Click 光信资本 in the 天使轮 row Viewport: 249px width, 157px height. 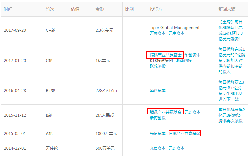click(157, 148)
